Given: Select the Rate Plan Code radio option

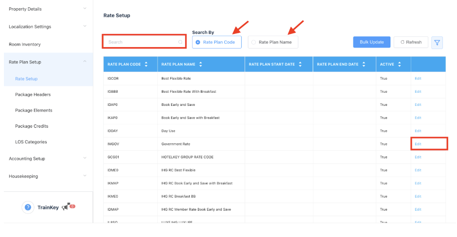Looking at the screenshot, I should coord(198,42).
